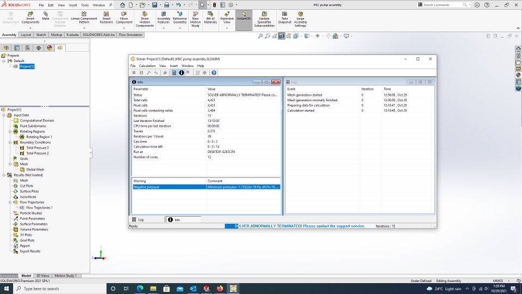Open ConfigurationManager tab icon
Viewport: 522px width, 294px height.
[28, 48]
